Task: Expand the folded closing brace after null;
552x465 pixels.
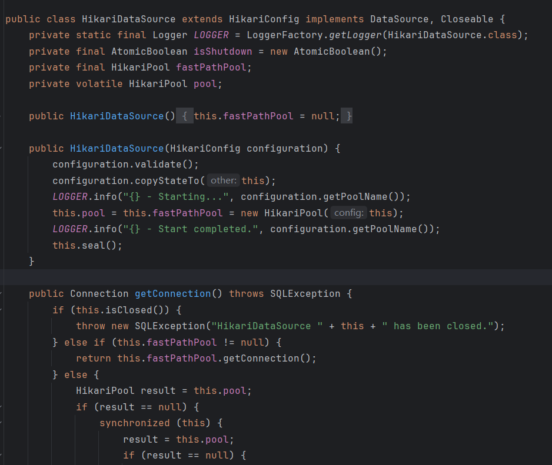Action: pyautogui.click(x=348, y=116)
